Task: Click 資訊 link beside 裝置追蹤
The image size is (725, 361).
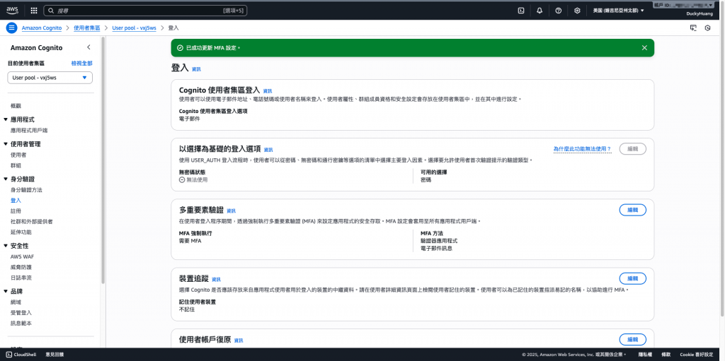Action: pos(217,279)
